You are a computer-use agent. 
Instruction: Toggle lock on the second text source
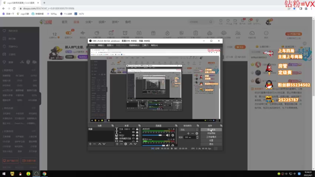pos(137,132)
